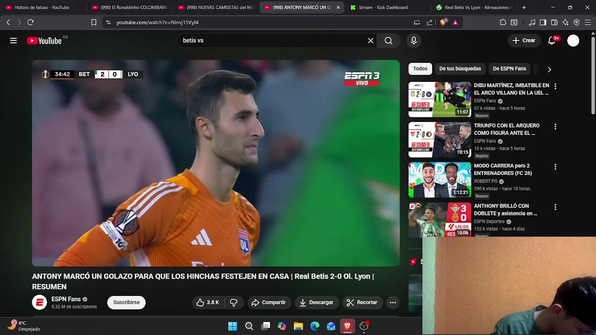This screenshot has height=335, width=596.
Task: Start voice search with microphone
Action: pos(413,40)
